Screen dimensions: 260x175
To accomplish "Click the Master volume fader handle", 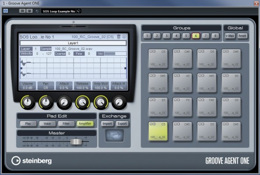I will point(76,142).
